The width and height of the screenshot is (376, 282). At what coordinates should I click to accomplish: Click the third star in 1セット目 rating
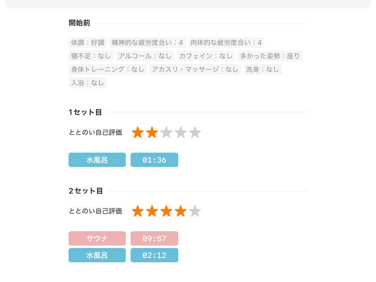point(166,133)
